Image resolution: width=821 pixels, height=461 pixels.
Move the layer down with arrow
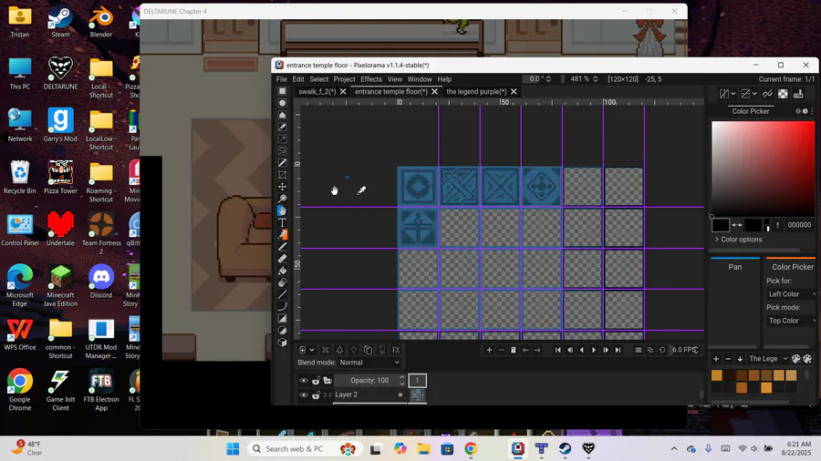(353, 350)
